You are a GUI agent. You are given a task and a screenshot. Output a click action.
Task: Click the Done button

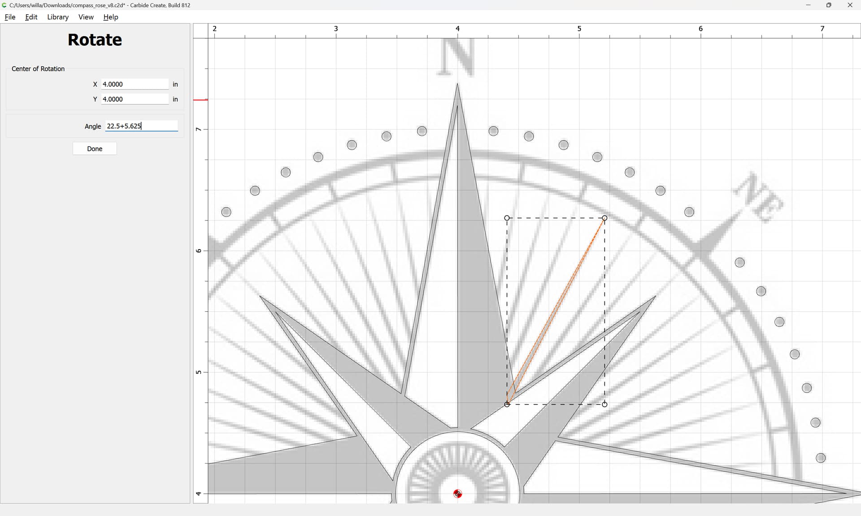pos(95,149)
